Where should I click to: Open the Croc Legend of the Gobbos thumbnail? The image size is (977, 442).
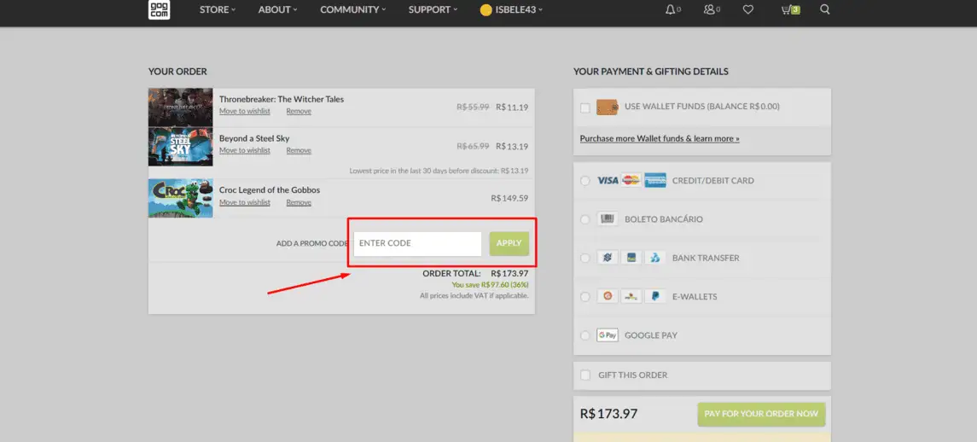[x=181, y=198]
